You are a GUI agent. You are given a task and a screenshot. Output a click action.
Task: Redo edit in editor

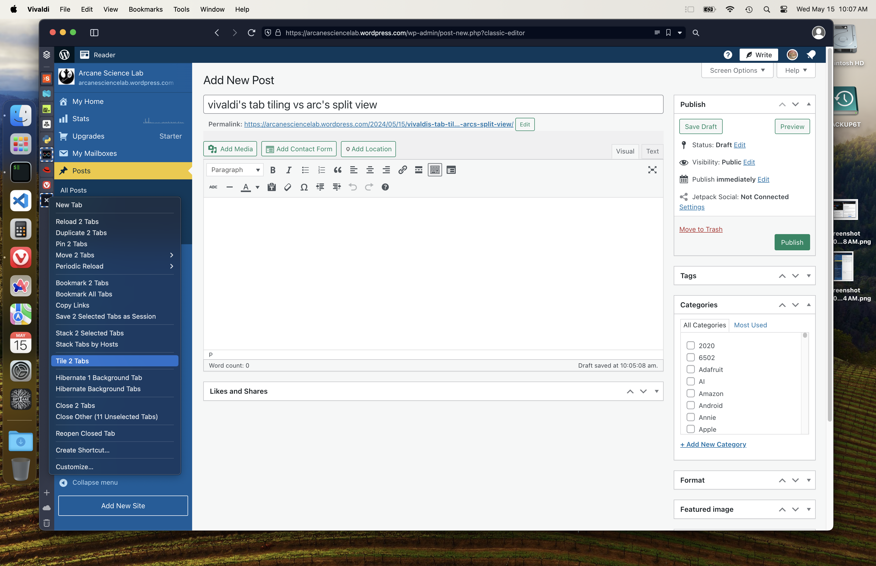[x=369, y=187]
